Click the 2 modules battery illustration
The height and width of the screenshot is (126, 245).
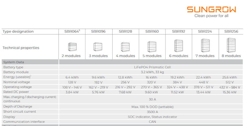pyautogui.click(x=72, y=47)
